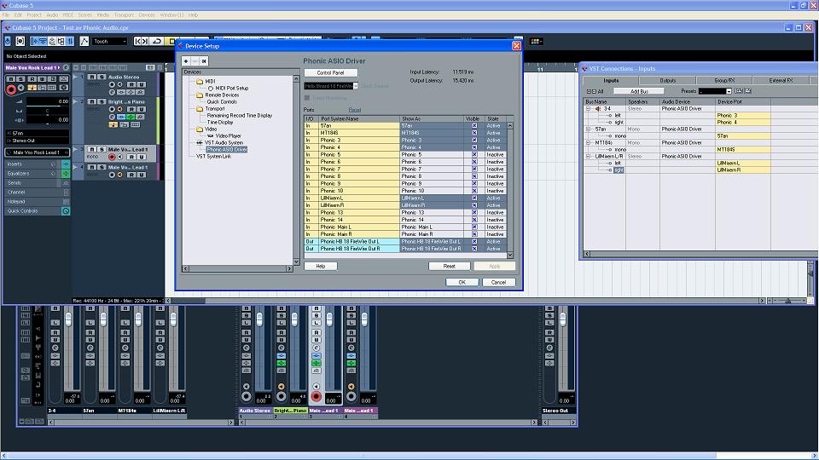Select MIDI Port Setup in Devices tree

pos(232,88)
